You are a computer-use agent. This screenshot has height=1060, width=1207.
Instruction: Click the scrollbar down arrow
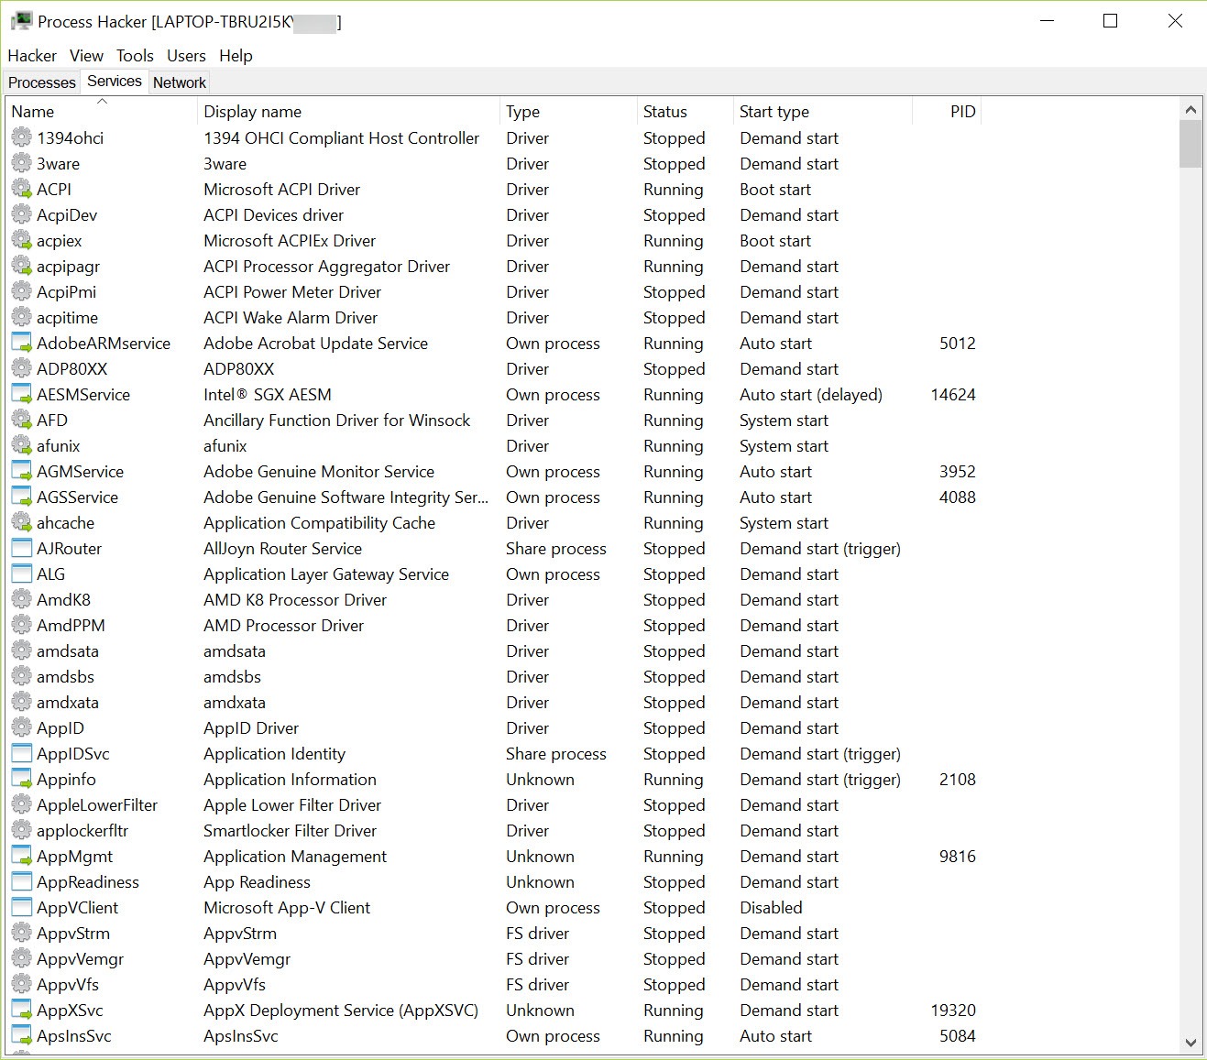[1191, 1043]
